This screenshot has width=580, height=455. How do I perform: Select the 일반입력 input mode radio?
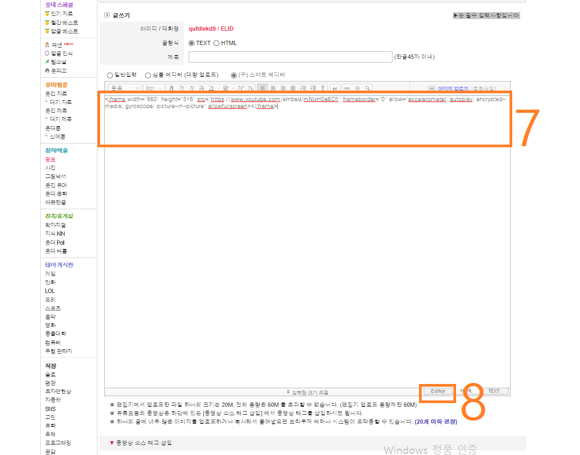[x=110, y=75]
